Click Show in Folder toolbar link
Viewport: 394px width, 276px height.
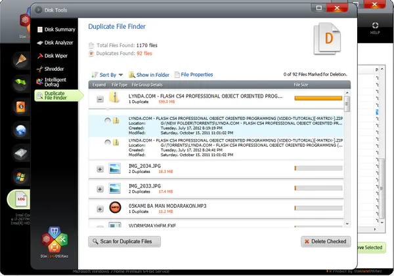149,75
